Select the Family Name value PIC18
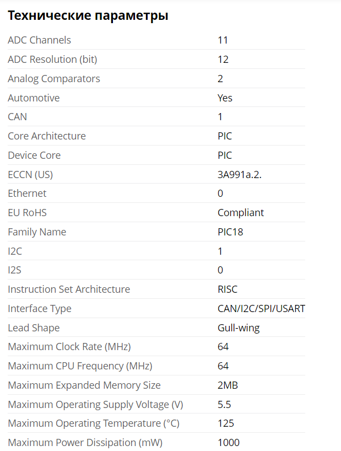341x451 pixels. click(230, 232)
